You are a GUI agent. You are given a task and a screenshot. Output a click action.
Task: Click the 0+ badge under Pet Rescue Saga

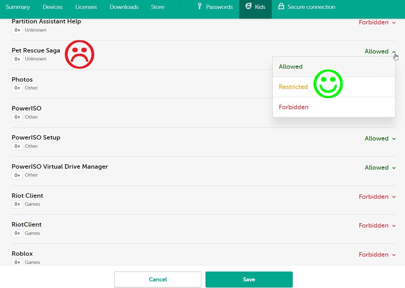[17, 59]
